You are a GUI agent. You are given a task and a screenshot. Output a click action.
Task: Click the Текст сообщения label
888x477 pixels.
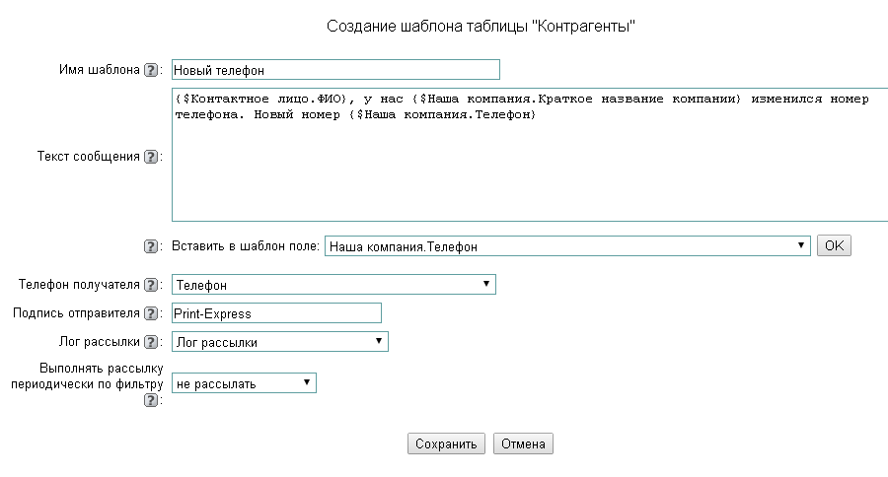point(89,157)
